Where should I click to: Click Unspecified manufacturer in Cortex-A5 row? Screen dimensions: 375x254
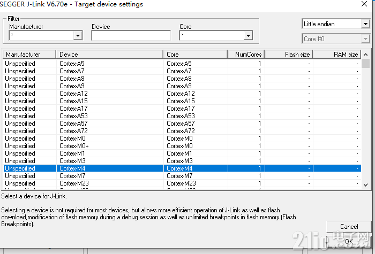tap(20, 64)
